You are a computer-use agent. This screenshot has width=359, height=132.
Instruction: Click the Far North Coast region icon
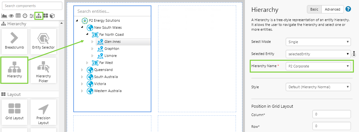pos(95,35)
